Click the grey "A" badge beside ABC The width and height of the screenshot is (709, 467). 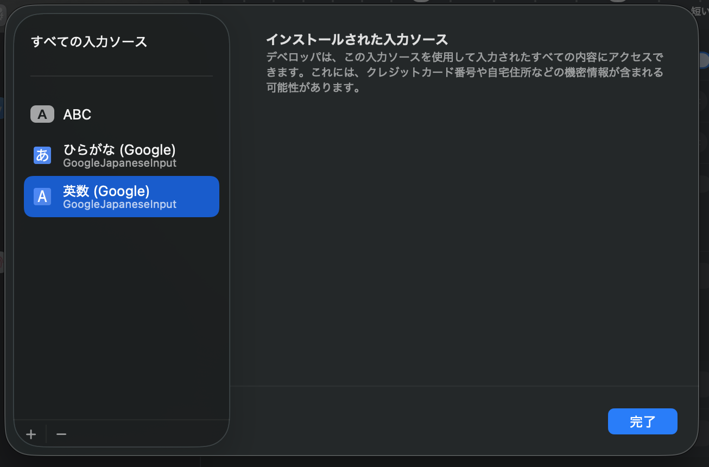click(x=42, y=114)
